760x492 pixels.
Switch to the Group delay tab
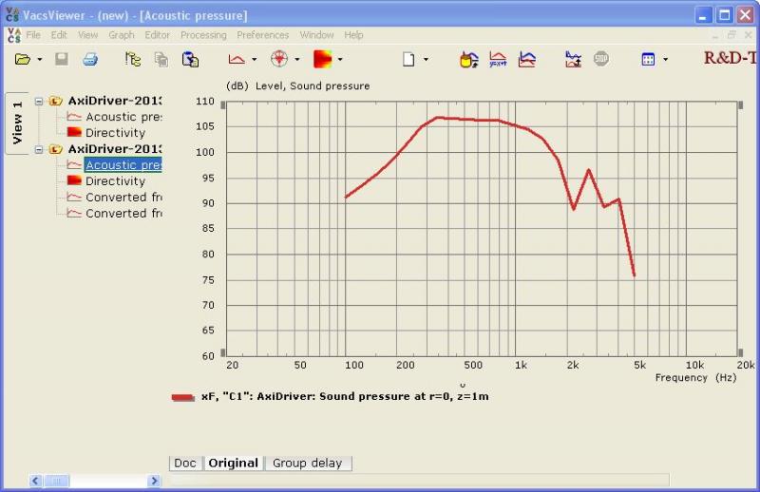tap(307, 463)
